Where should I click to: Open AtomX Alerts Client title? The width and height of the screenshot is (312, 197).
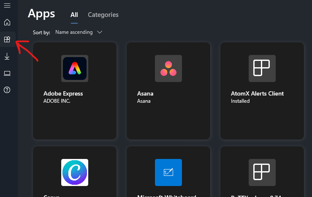257,93
